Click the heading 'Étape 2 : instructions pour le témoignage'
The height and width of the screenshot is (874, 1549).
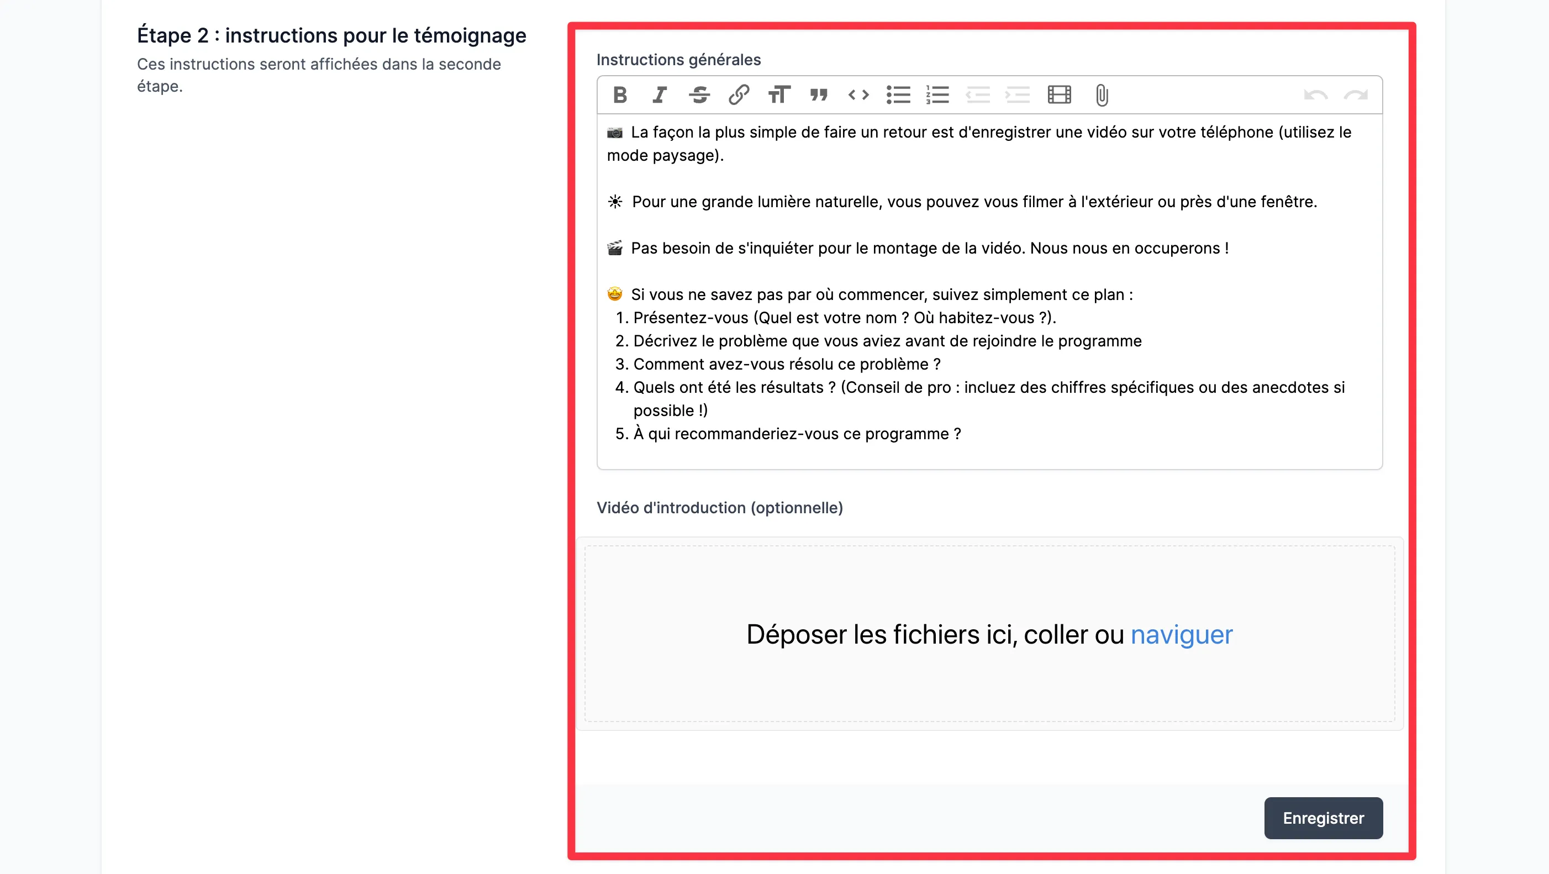[331, 35]
